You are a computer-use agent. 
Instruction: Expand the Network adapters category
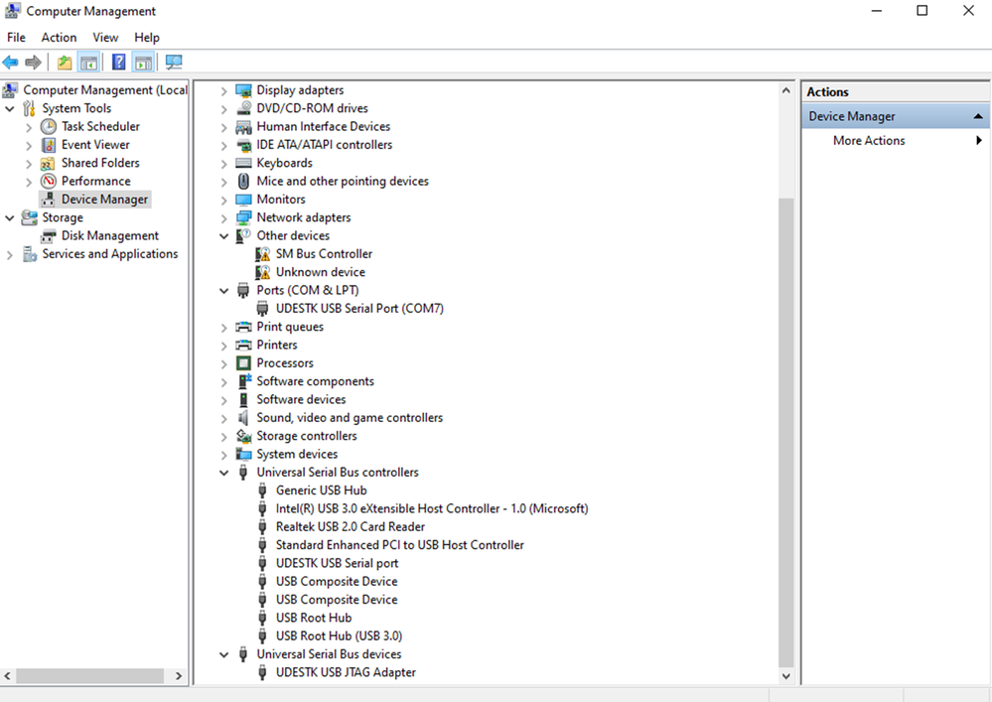pyautogui.click(x=224, y=218)
